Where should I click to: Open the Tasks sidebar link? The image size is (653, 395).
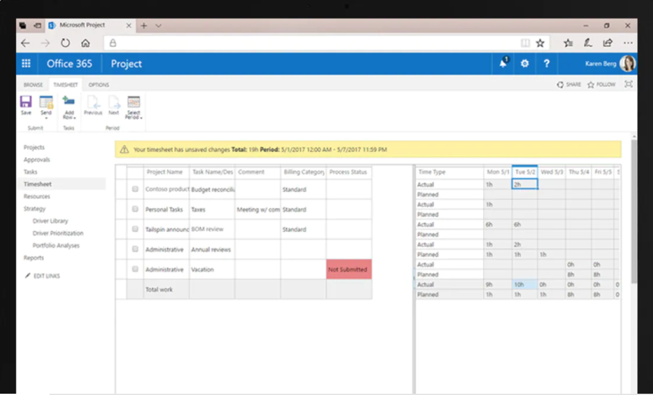pos(30,172)
